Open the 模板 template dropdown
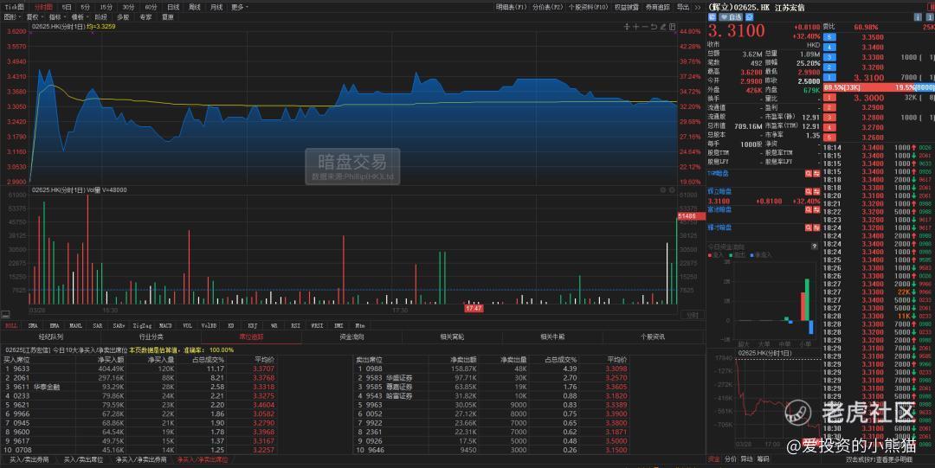 pos(79,17)
